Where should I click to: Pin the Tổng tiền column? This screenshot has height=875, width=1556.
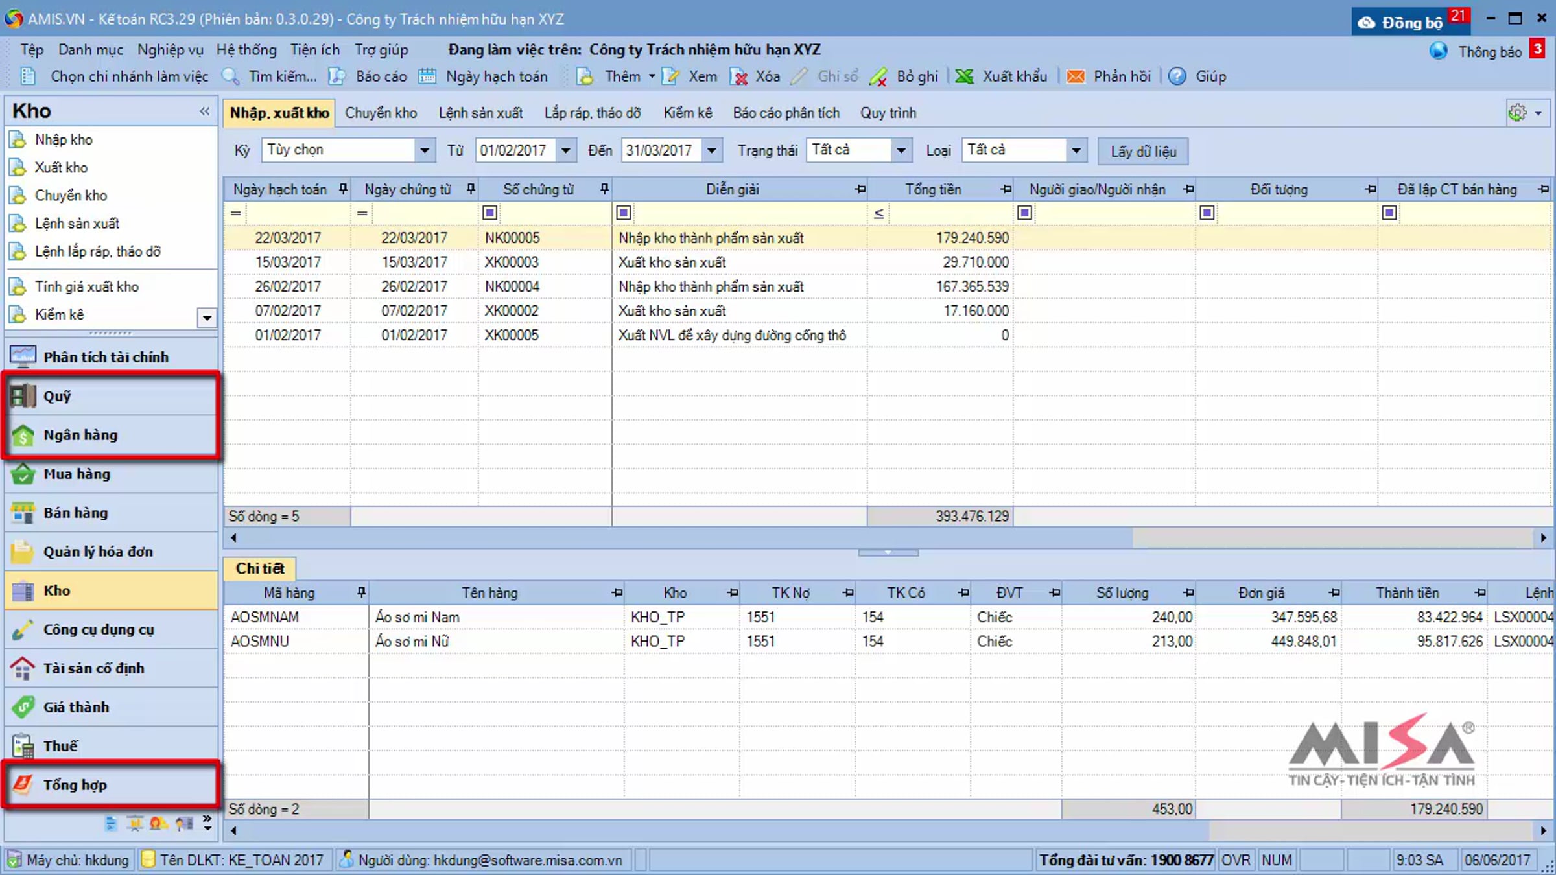pos(1006,189)
